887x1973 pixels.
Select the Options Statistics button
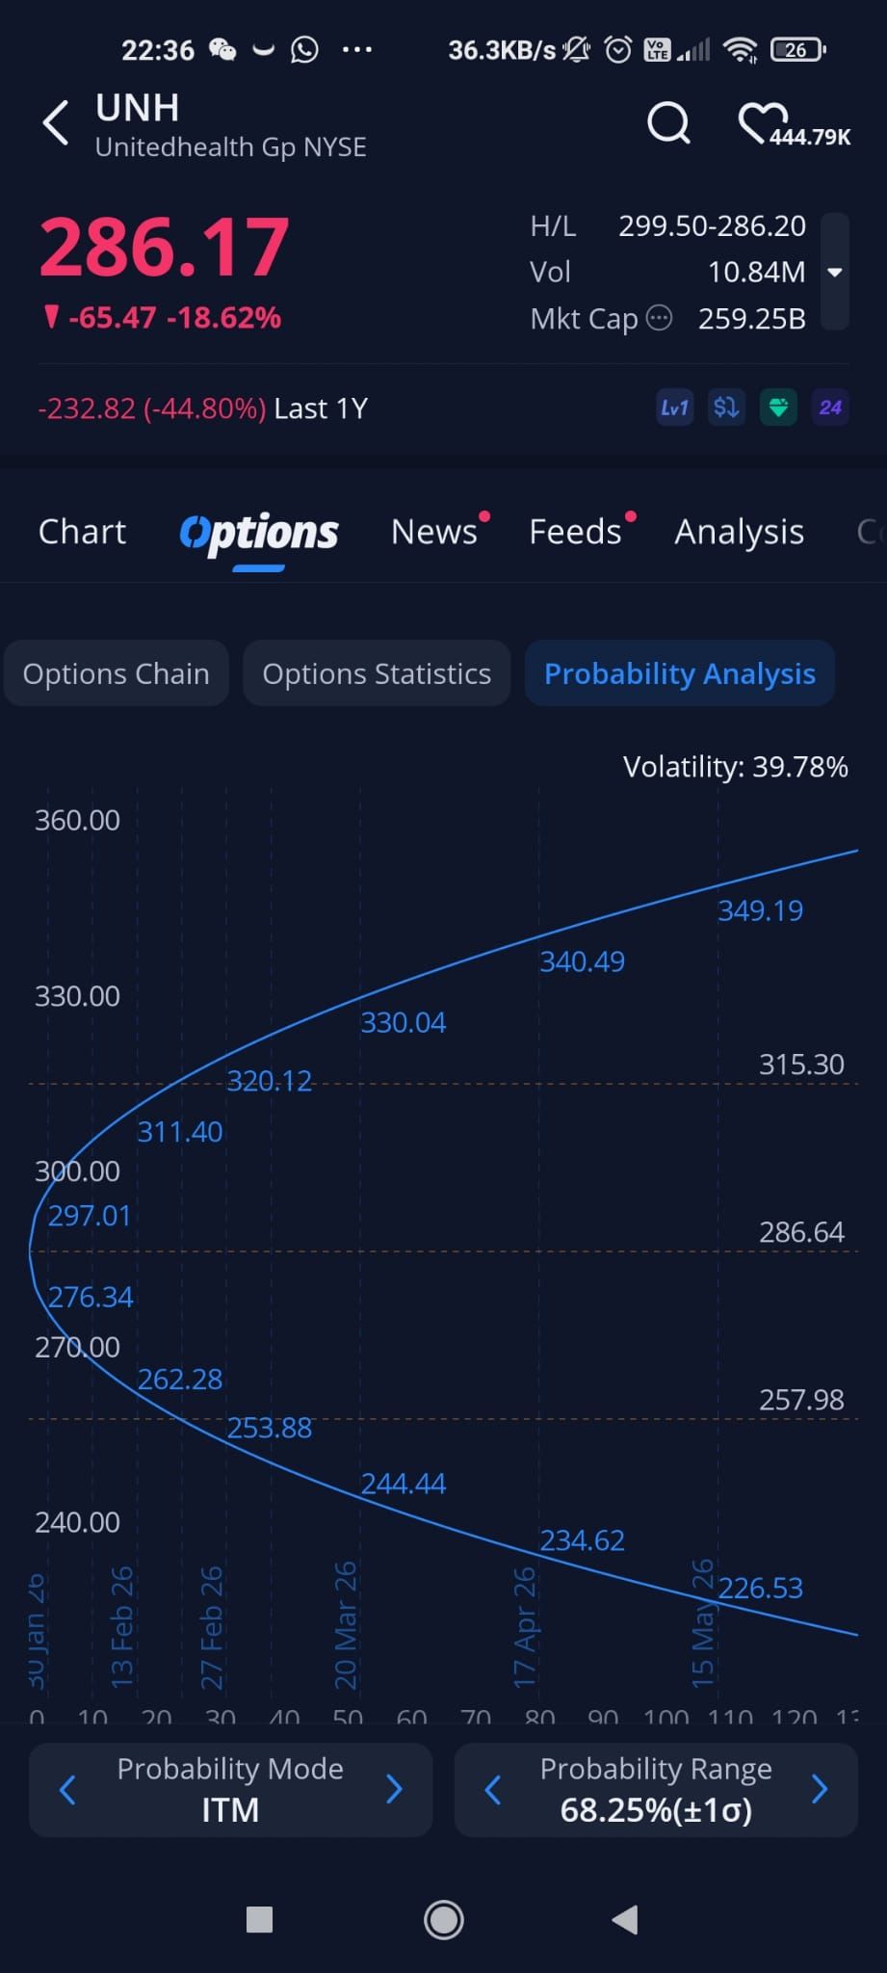[377, 673]
